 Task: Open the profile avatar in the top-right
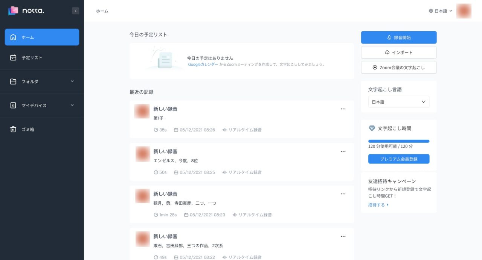[464, 11]
